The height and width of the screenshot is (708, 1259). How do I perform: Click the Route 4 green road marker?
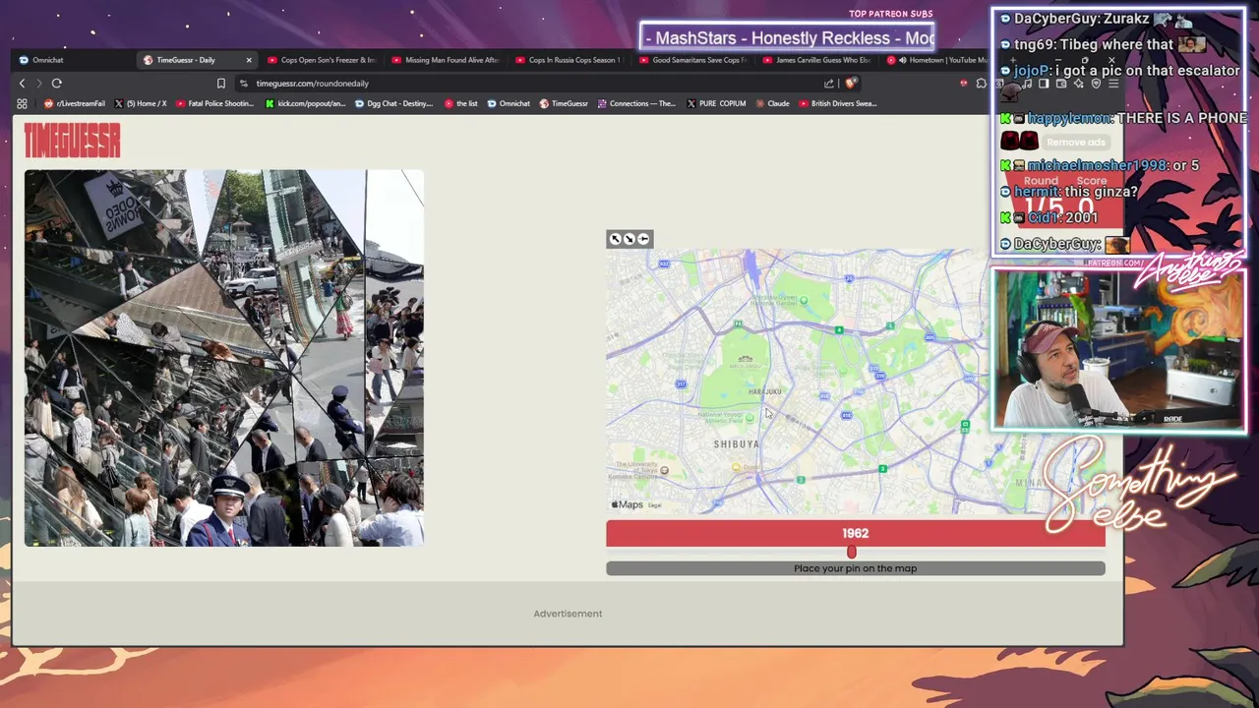(x=839, y=330)
